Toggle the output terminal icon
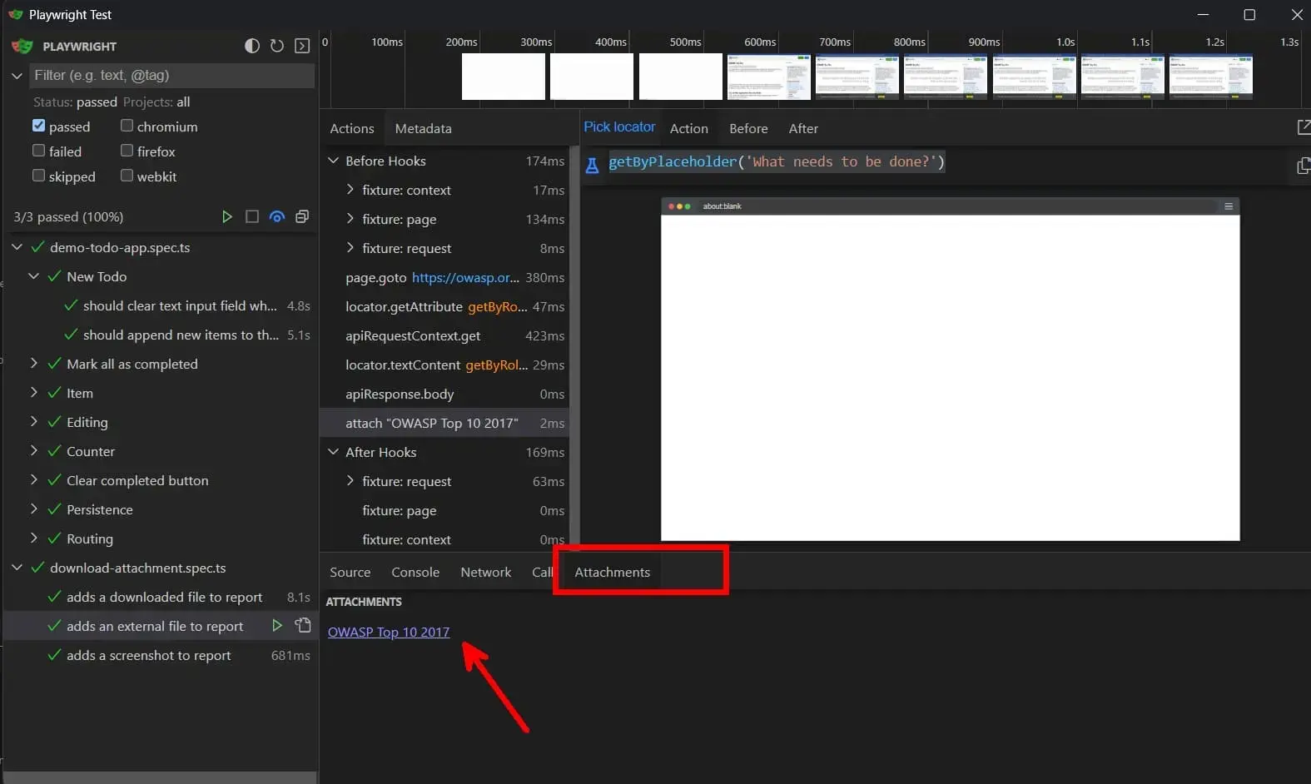1311x784 pixels. pos(302,46)
